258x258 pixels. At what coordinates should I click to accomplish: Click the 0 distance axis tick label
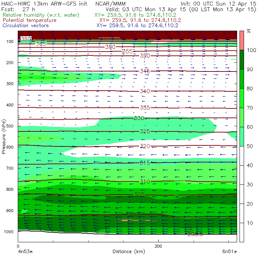point(18,246)
